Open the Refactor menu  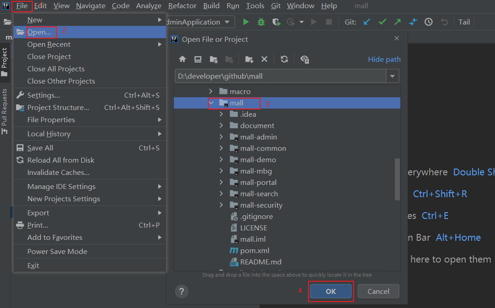(x=182, y=6)
